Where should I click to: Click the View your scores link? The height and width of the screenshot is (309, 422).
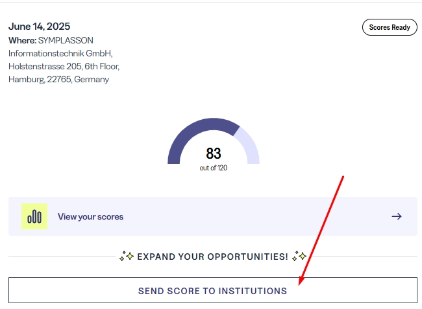tap(90, 216)
